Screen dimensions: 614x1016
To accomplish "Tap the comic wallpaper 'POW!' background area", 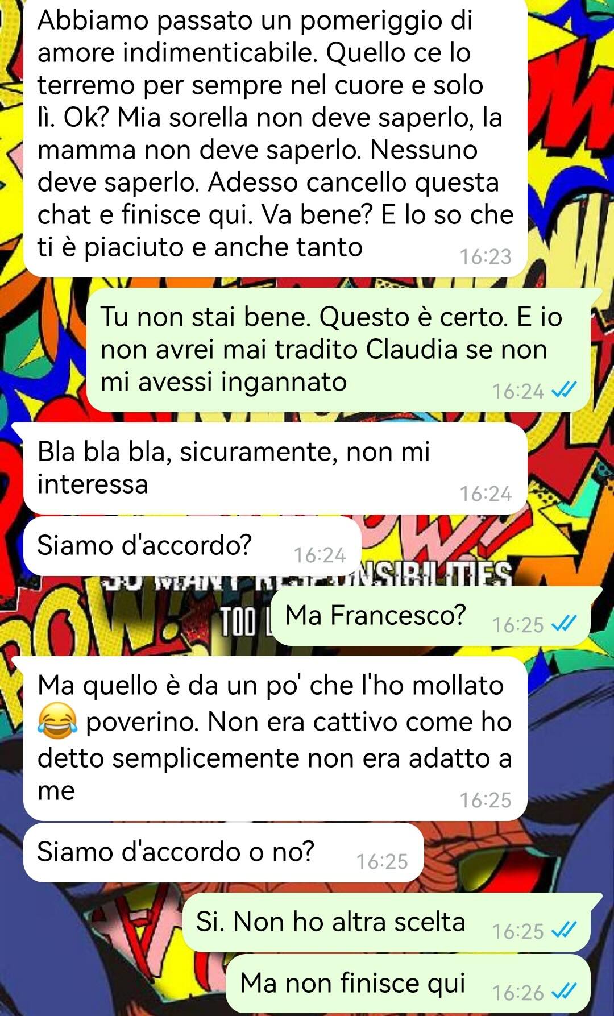I will point(91,620).
